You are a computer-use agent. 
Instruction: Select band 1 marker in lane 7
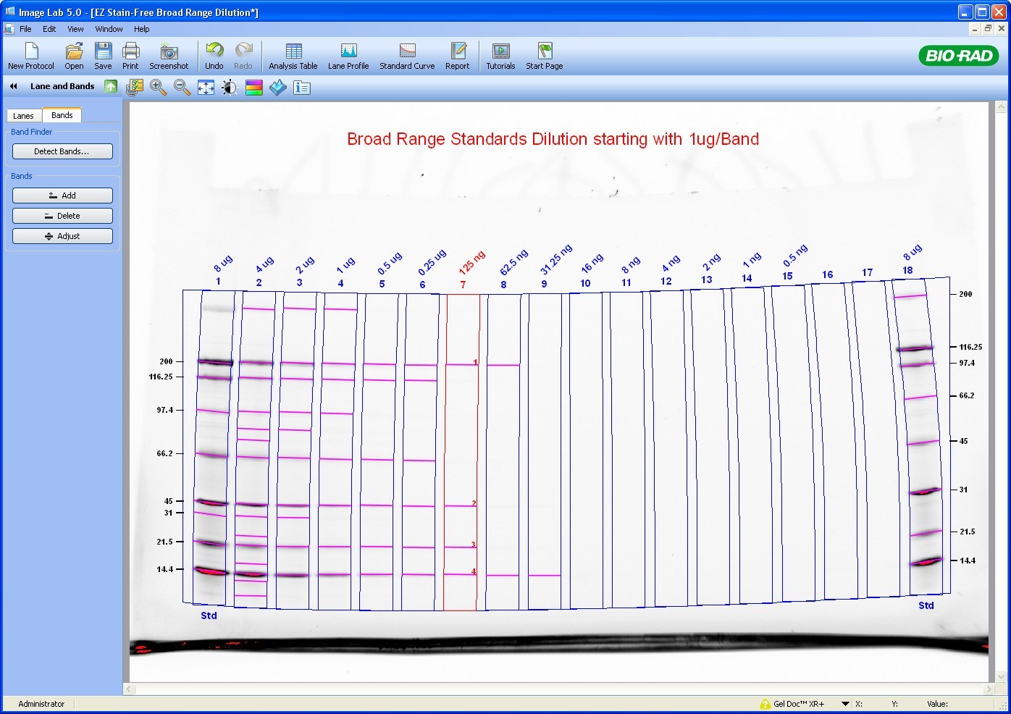coord(475,362)
